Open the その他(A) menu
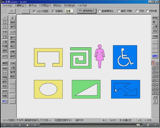The width and height of the screenshot is (160, 128). 69,5
